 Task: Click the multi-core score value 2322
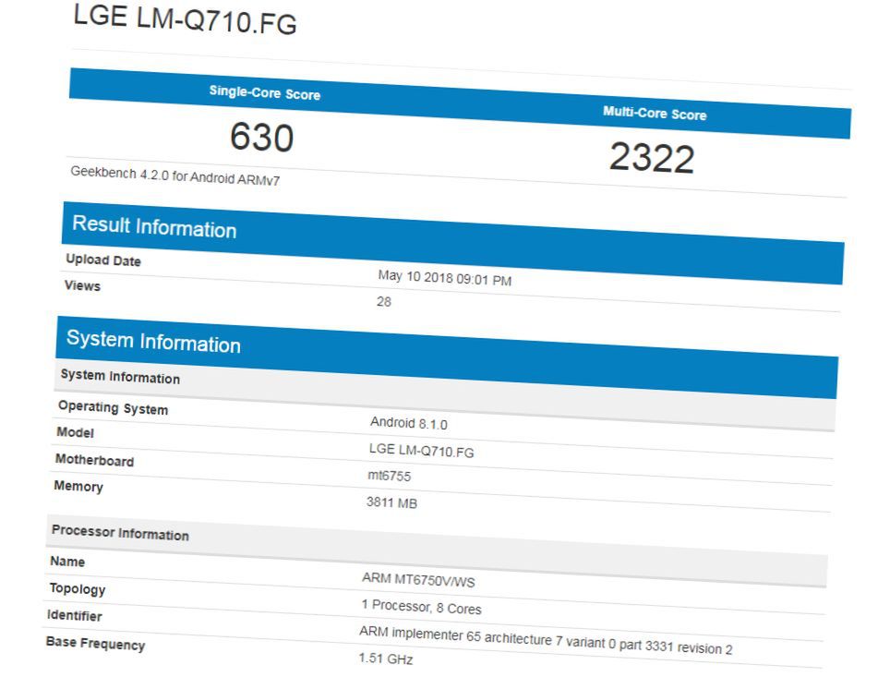652,158
